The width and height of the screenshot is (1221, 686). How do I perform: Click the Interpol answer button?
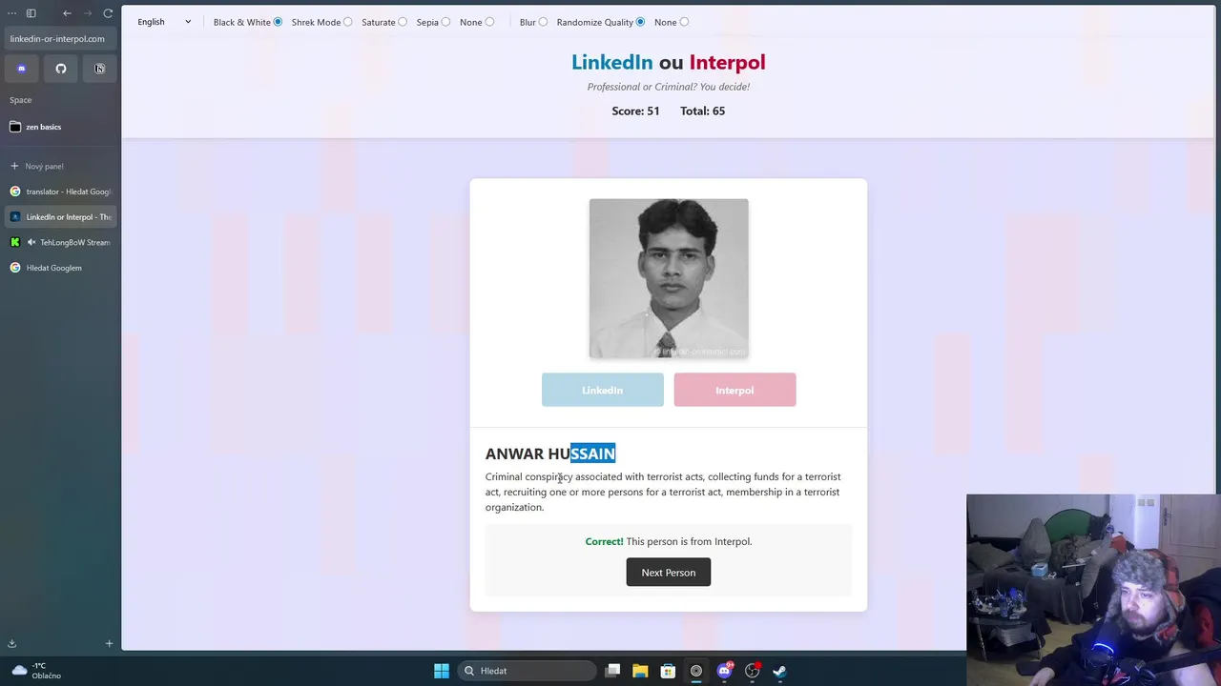[735, 390]
